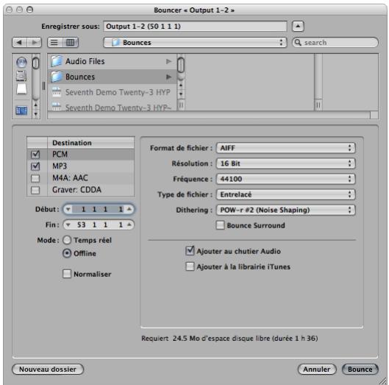Click the sidebar scroll down arrow
This screenshot has width=389, height=385.
pos(36,114)
